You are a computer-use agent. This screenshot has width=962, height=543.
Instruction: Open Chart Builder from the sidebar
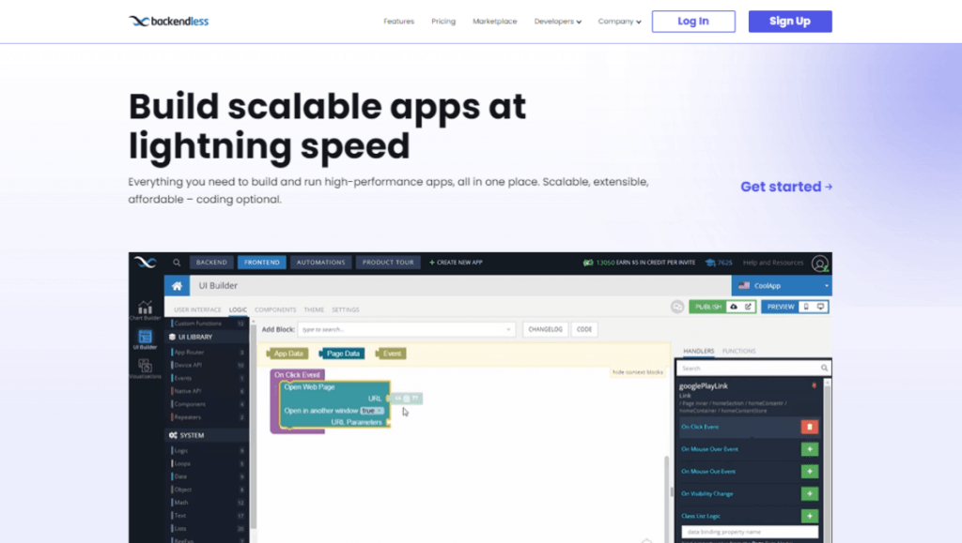[x=145, y=309]
